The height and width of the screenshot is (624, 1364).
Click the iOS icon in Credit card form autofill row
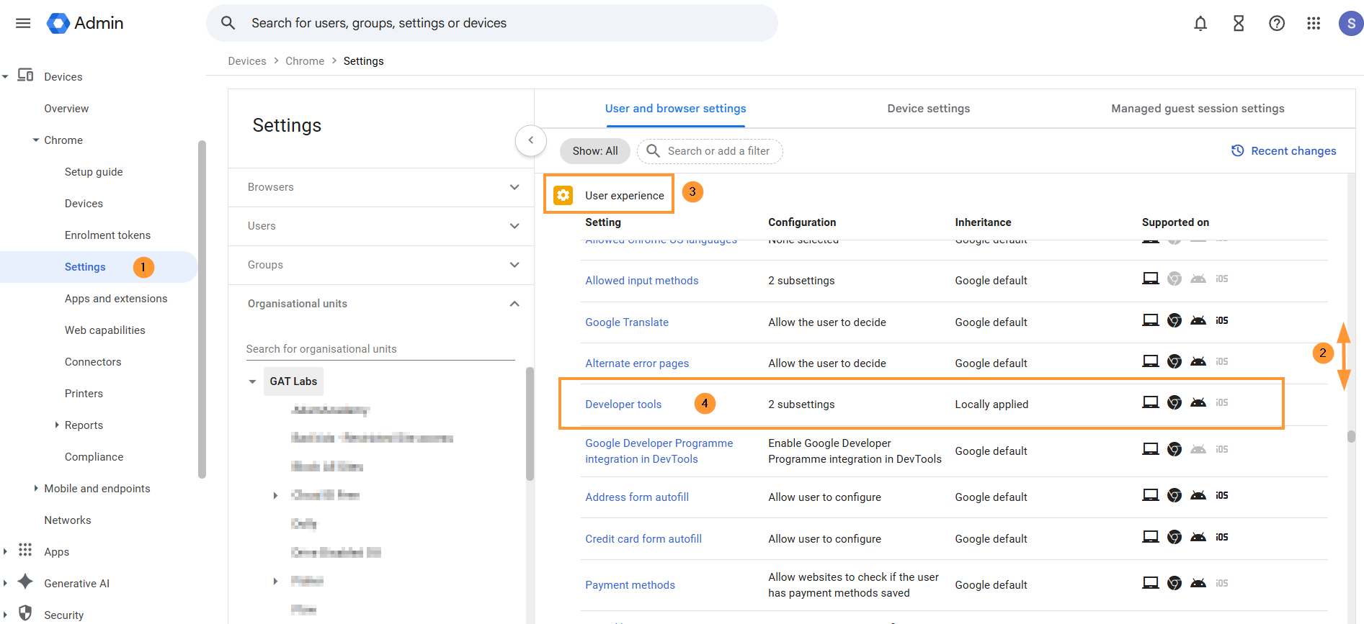pyautogui.click(x=1222, y=537)
